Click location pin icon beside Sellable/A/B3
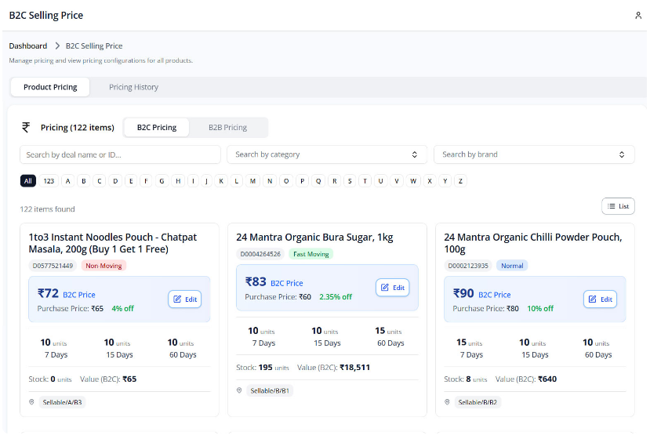650x439 pixels. 31,402
